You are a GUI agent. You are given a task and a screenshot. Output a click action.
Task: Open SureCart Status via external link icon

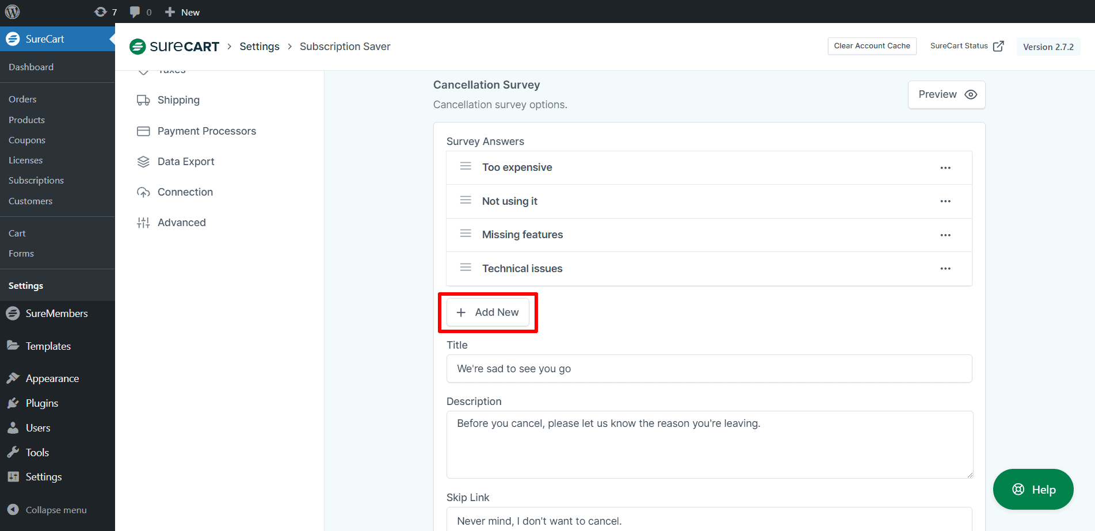click(x=999, y=45)
